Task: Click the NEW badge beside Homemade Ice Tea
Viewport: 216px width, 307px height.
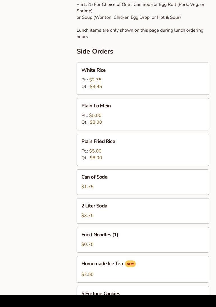Action: [x=130, y=264]
